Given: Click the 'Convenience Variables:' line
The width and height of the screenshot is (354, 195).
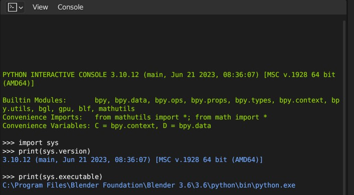Looking at the screenshot, I should tap(107, 125).
